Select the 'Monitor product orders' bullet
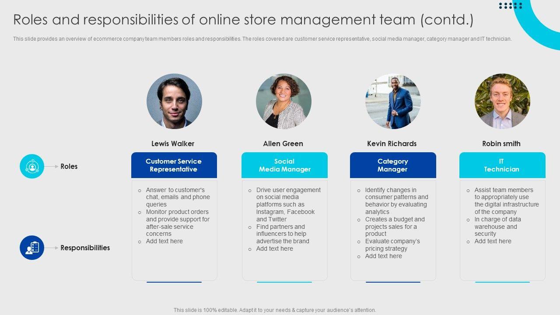The image size is (560, 315). click(x=175, y=223)
